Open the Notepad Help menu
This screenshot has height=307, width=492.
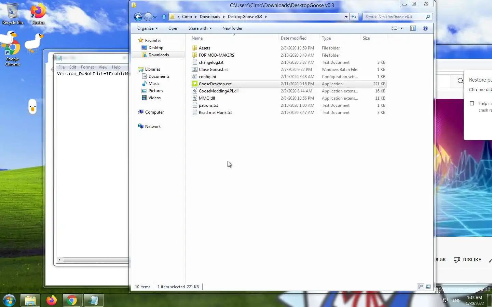coord(116,67)
